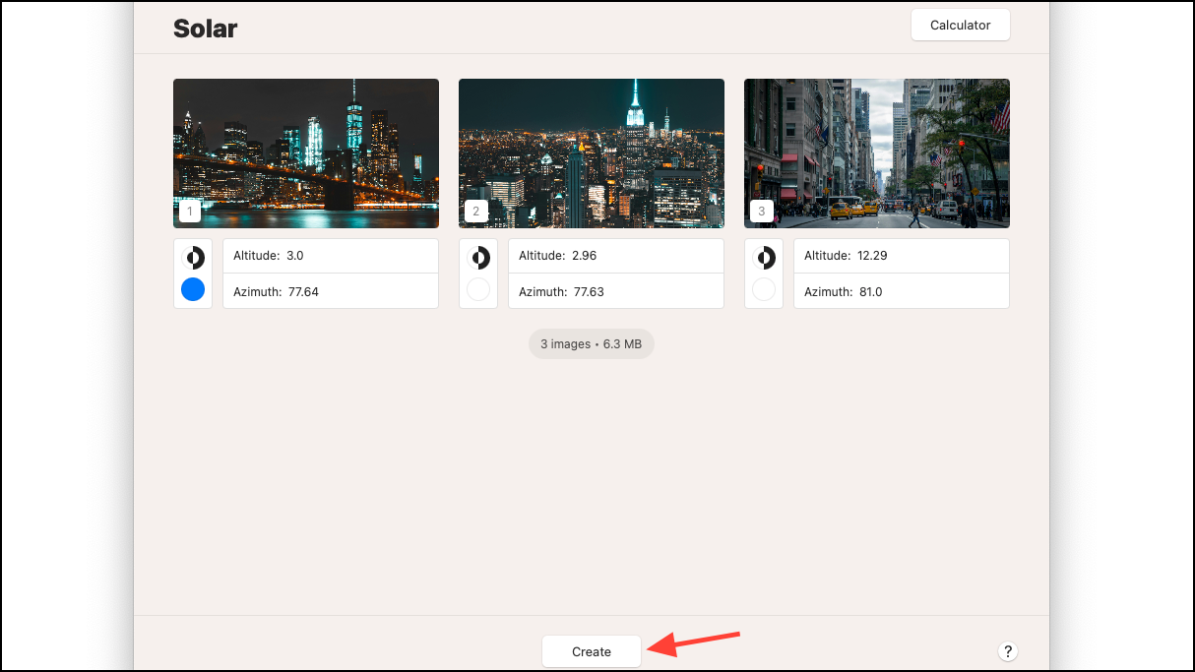Edit Azimuth field showing 77.63
Image resolution: width=1195 pixels, height=672 pixels.
coord(616,291)
